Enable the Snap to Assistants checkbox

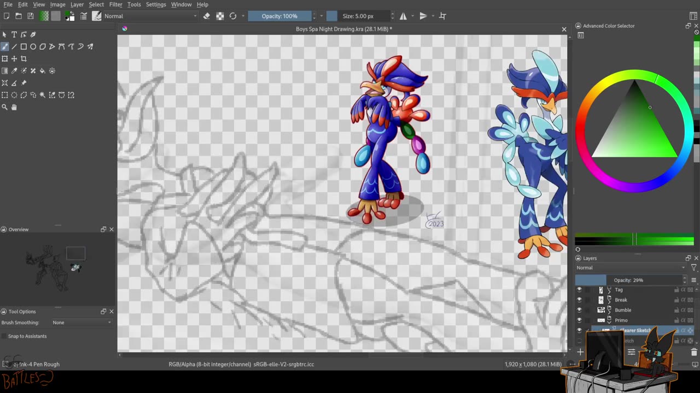point(5,336)
